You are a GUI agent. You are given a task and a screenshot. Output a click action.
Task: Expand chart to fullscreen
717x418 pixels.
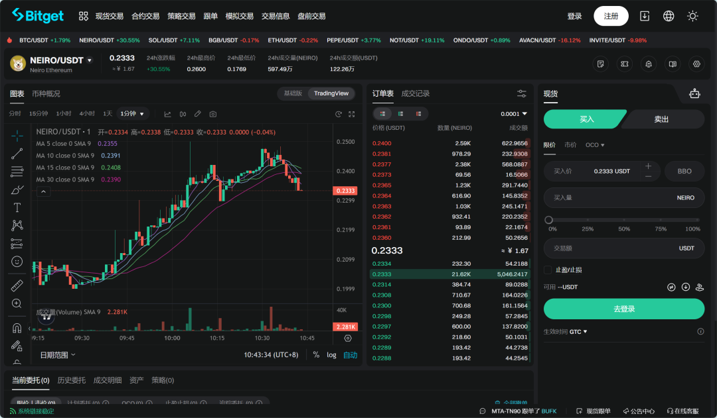point(352,114)
